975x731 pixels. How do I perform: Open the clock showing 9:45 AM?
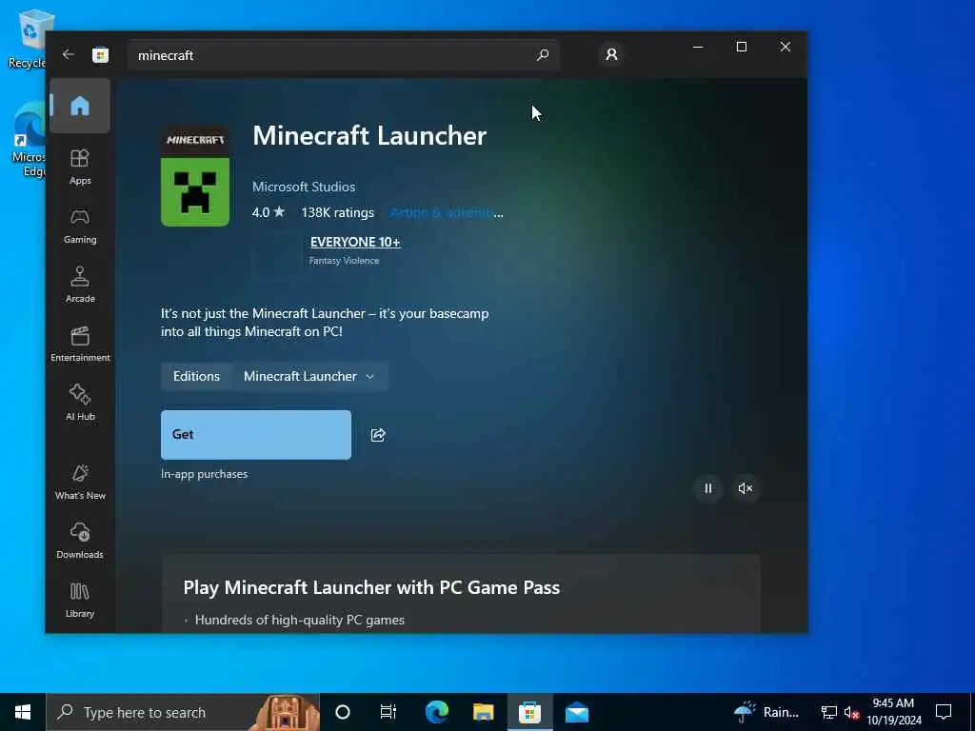coord(893,712)
